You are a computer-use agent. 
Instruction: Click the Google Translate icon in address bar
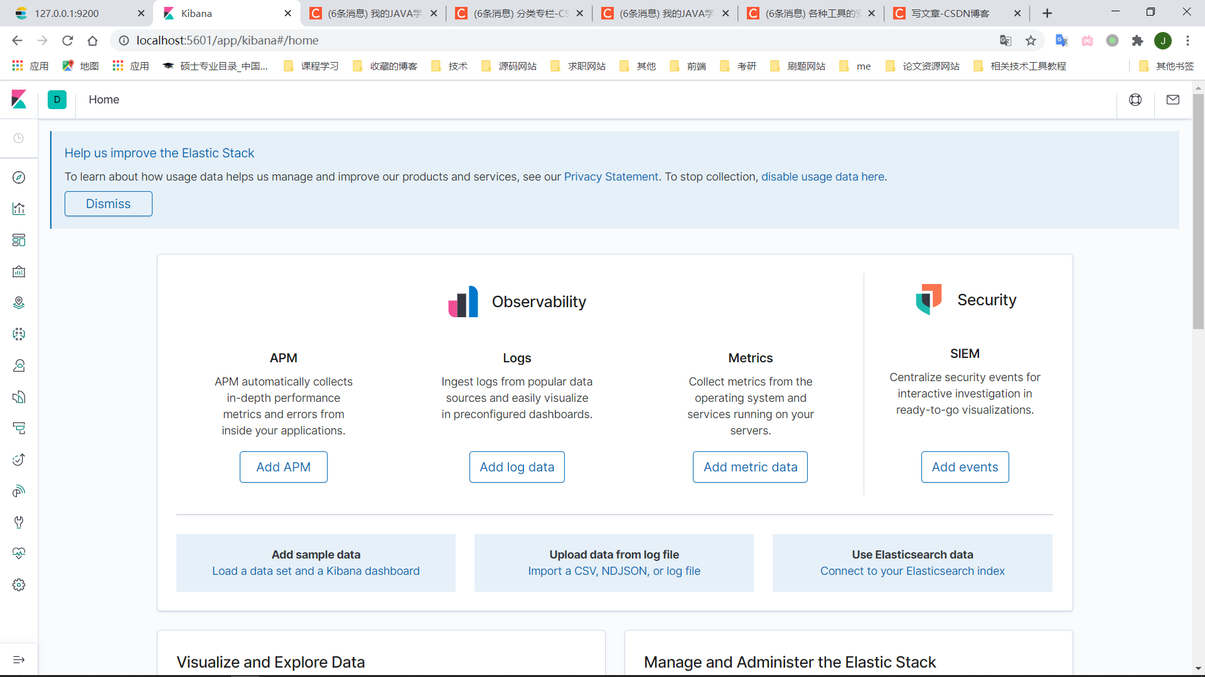[1005, 41]
